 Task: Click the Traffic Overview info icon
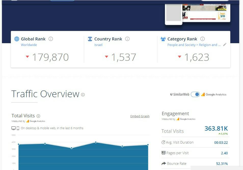point(83,95)
